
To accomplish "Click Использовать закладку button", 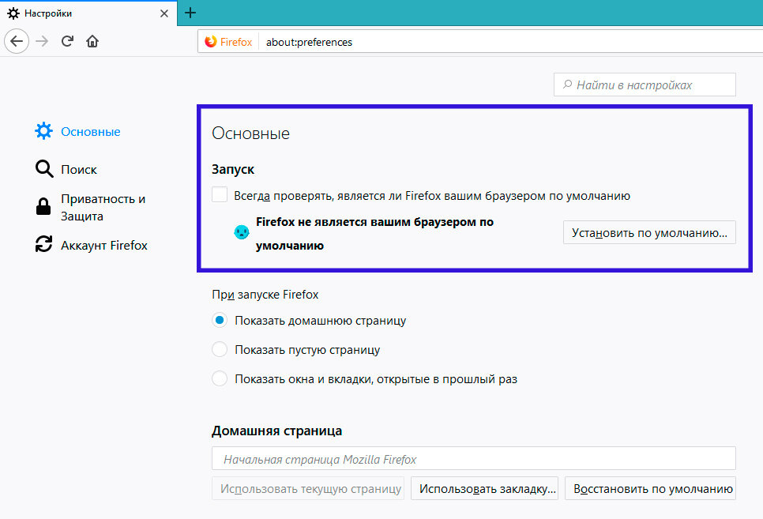I will point(485,488).
